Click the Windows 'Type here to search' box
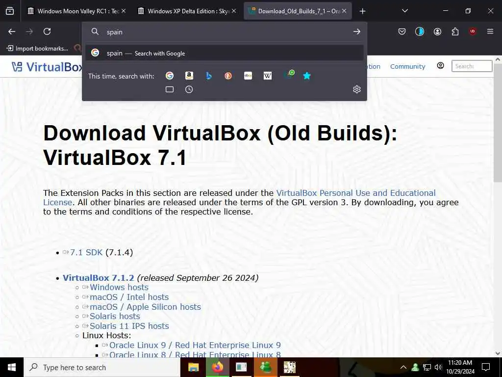This screenshot has width=502, height=377. [x=102, y=367]
